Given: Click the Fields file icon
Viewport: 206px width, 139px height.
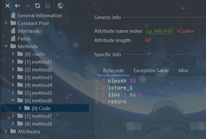Looking at the screenshot, I should pyautogui.click(x=13, y=39).
